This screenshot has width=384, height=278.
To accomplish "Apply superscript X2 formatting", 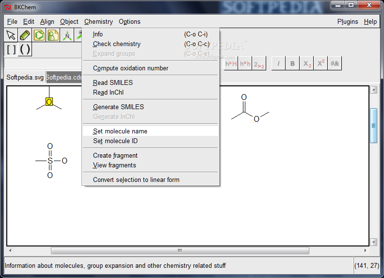I will tap(320, 64).
